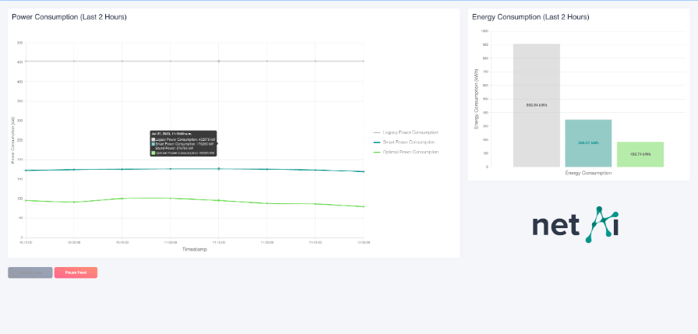Screen dimensions: 698x334
Task: Click the optimal power data point at 11:30:00
Action: (x=267, y=203)
